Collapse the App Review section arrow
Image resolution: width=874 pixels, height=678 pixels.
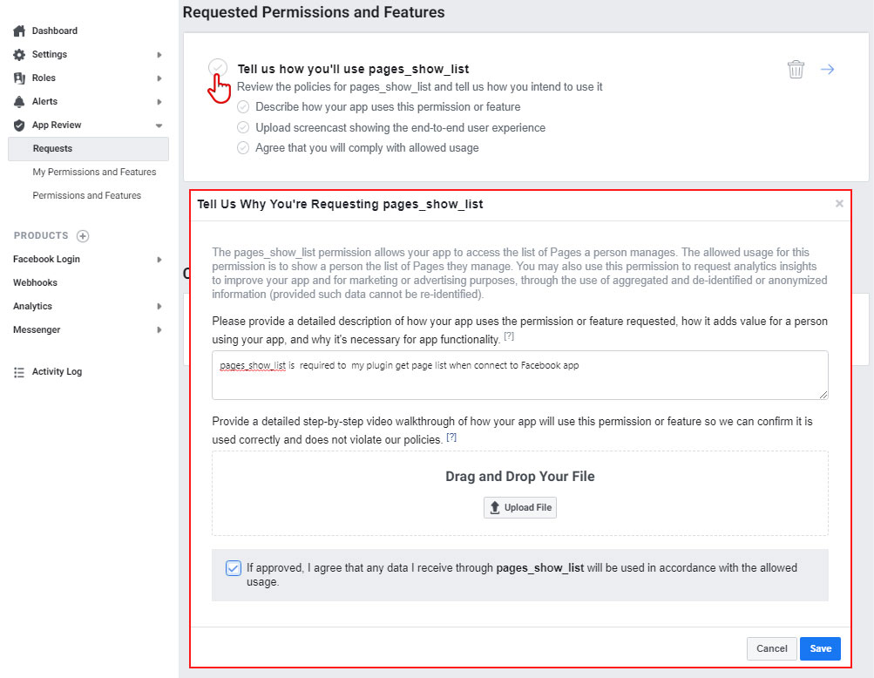pyautogui.click(x=159, y=125)
